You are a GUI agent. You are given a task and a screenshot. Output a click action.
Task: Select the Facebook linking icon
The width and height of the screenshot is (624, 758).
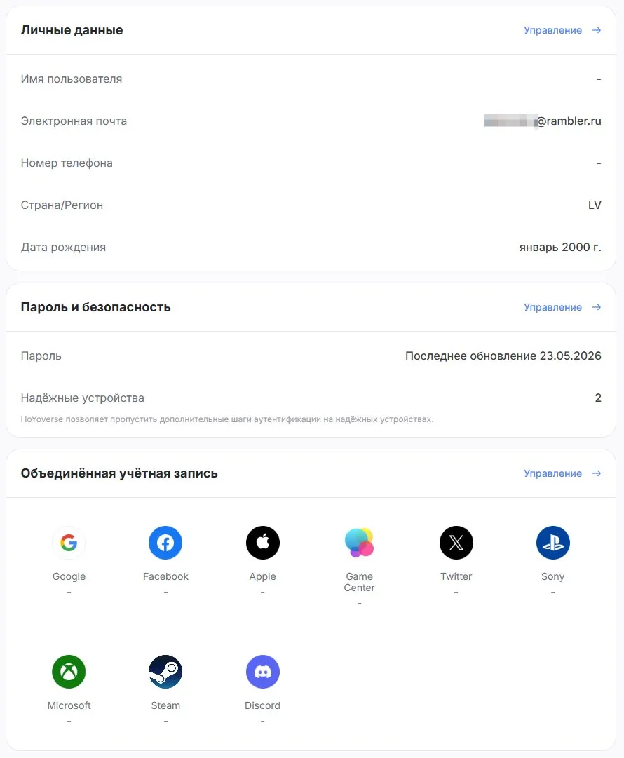pos(165,543)
